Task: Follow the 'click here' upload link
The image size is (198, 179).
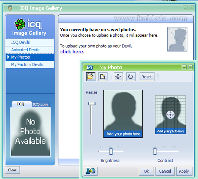Action: [x=71, y=52]
